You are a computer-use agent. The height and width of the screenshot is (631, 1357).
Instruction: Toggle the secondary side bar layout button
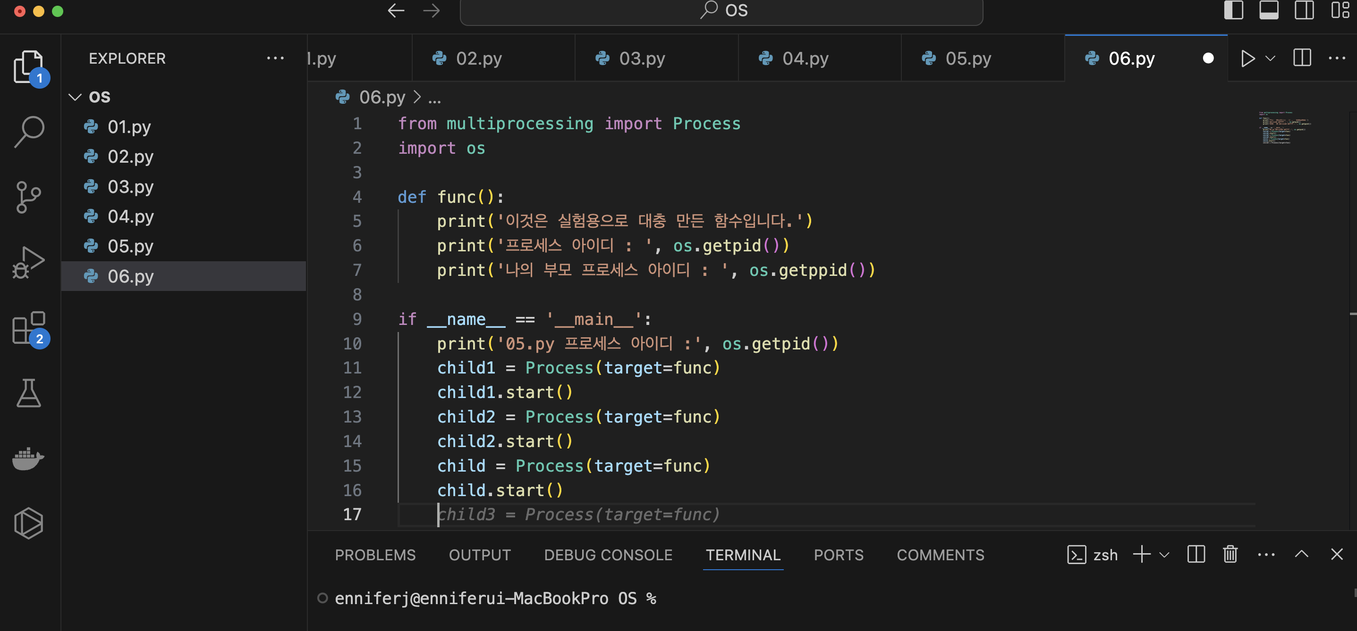pyautogui.click(x=1304, y=10)
